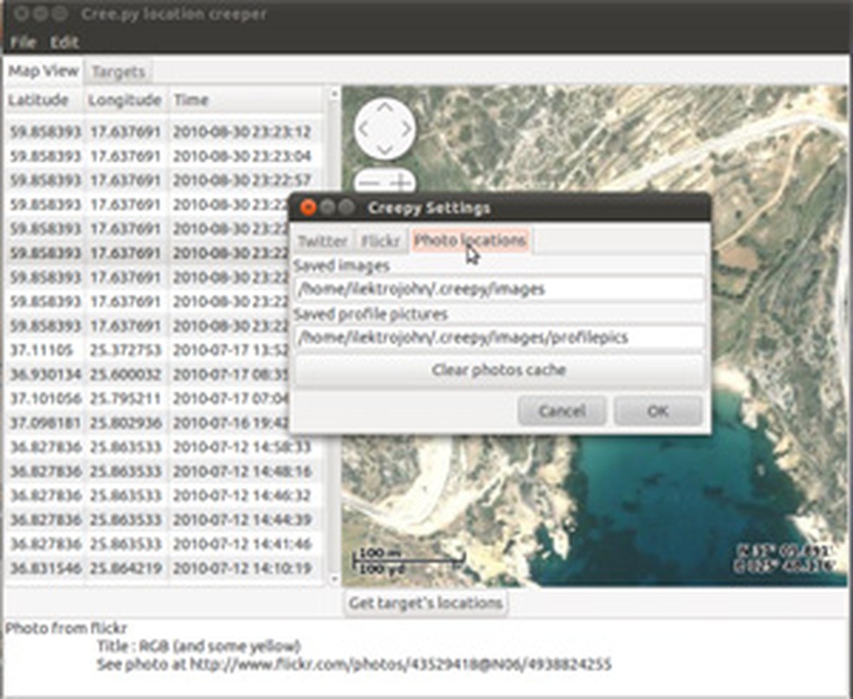Viewport: 853px width, 699px height.
Task: Zoom in the map with the plus button
Action: click(x=400, y=183)
